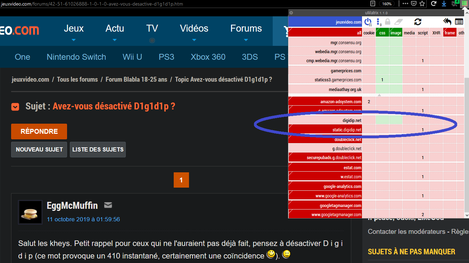Select the Nintendo Switch platform tab
Screen dimensions: 469x263
tap(76, 57)
